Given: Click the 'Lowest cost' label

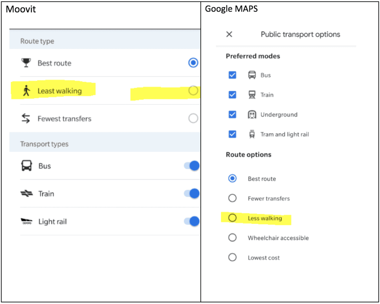Looking at the screenshot, I should tap(264, 258).
